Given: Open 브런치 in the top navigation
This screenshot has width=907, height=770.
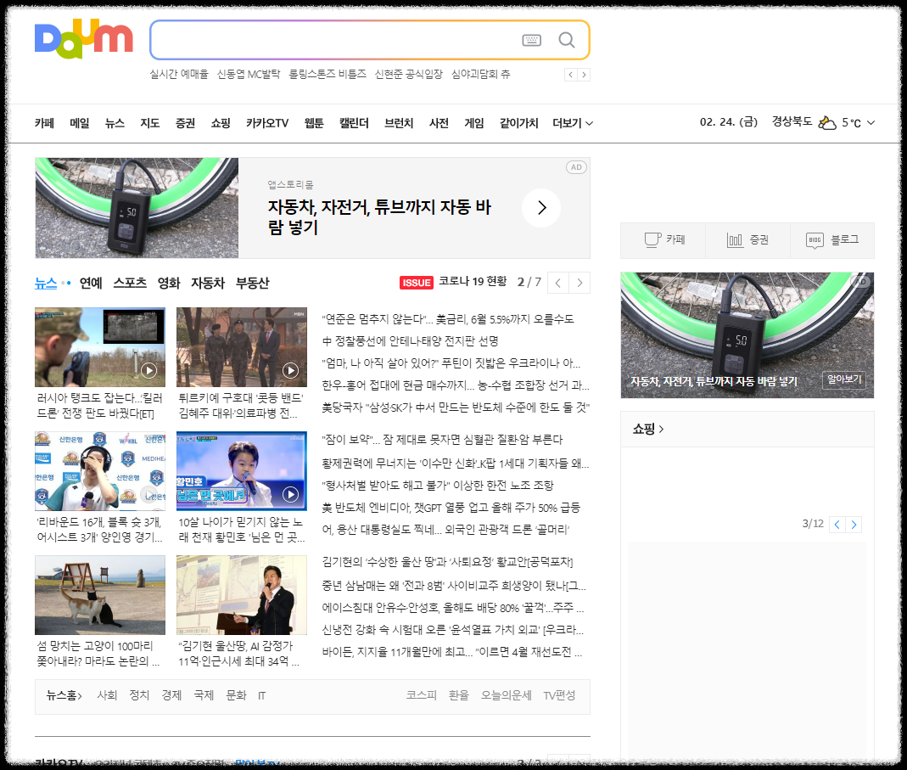Looking at the screenshot, I should tap(399, 123).
